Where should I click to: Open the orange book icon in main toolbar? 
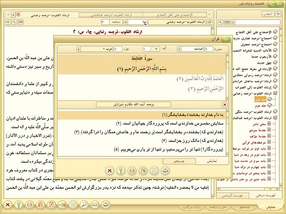(x=40, y=205)
